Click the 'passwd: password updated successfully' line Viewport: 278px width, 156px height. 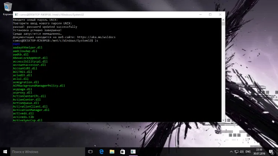click(45, 27)
